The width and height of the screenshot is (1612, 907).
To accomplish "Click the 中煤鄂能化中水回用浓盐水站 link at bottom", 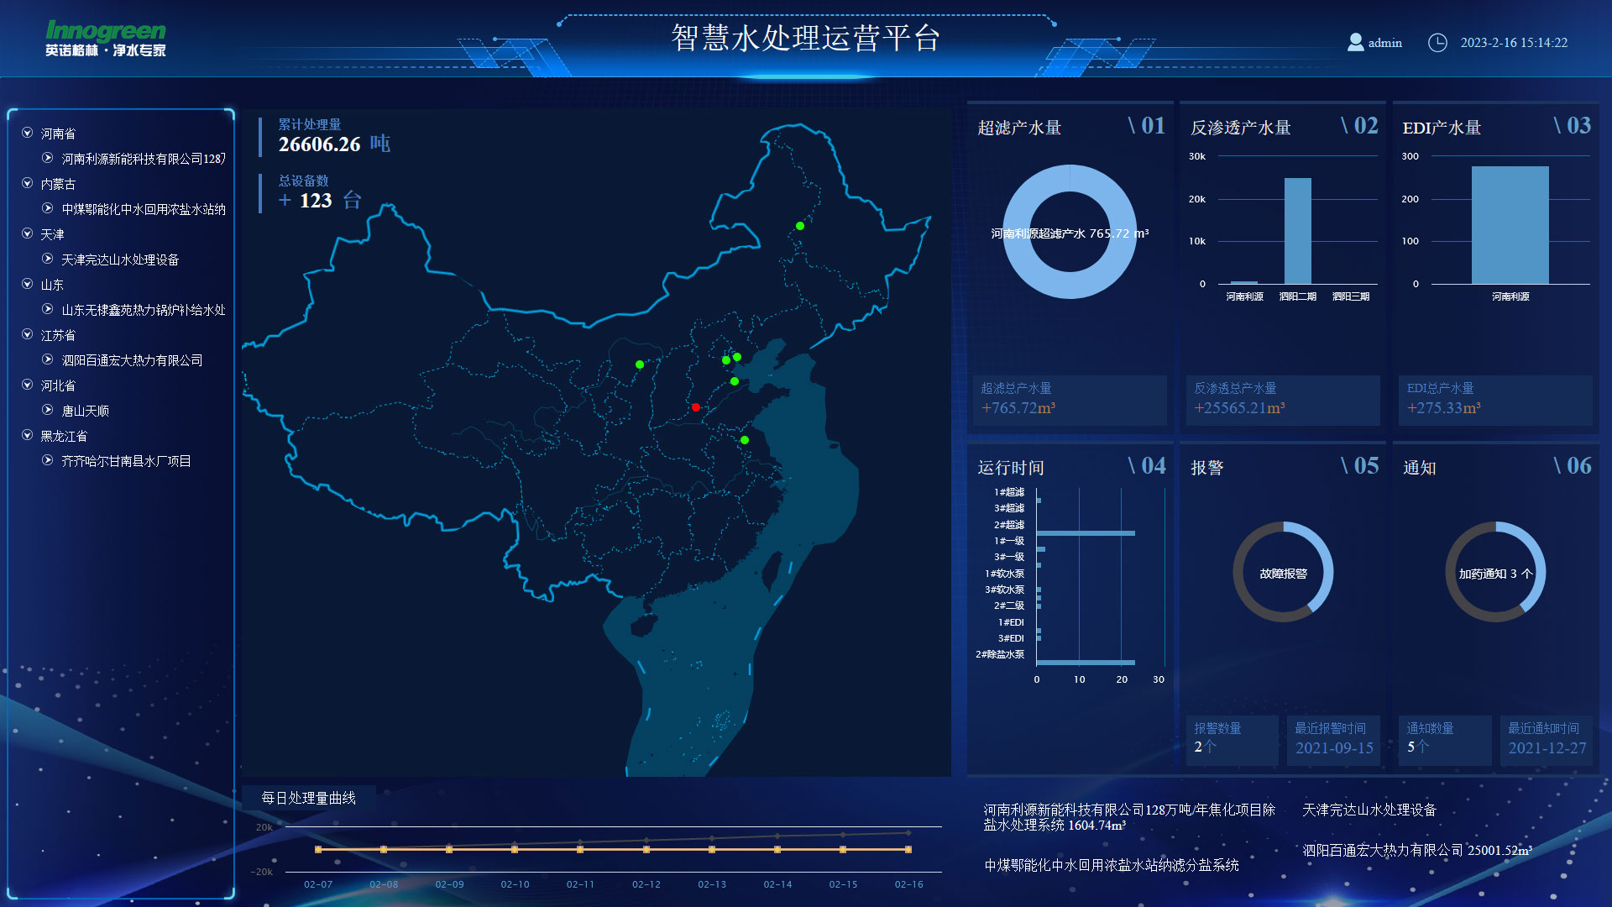I will click(1111, 865).
